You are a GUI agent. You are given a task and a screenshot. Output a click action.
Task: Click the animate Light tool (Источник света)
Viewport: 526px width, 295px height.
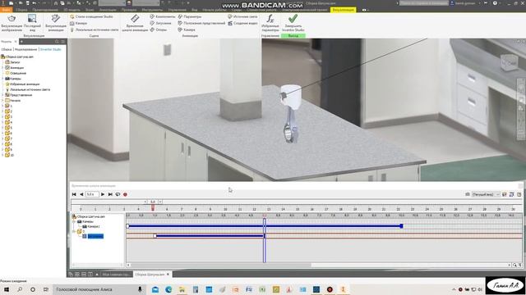[x=242, y=16]
